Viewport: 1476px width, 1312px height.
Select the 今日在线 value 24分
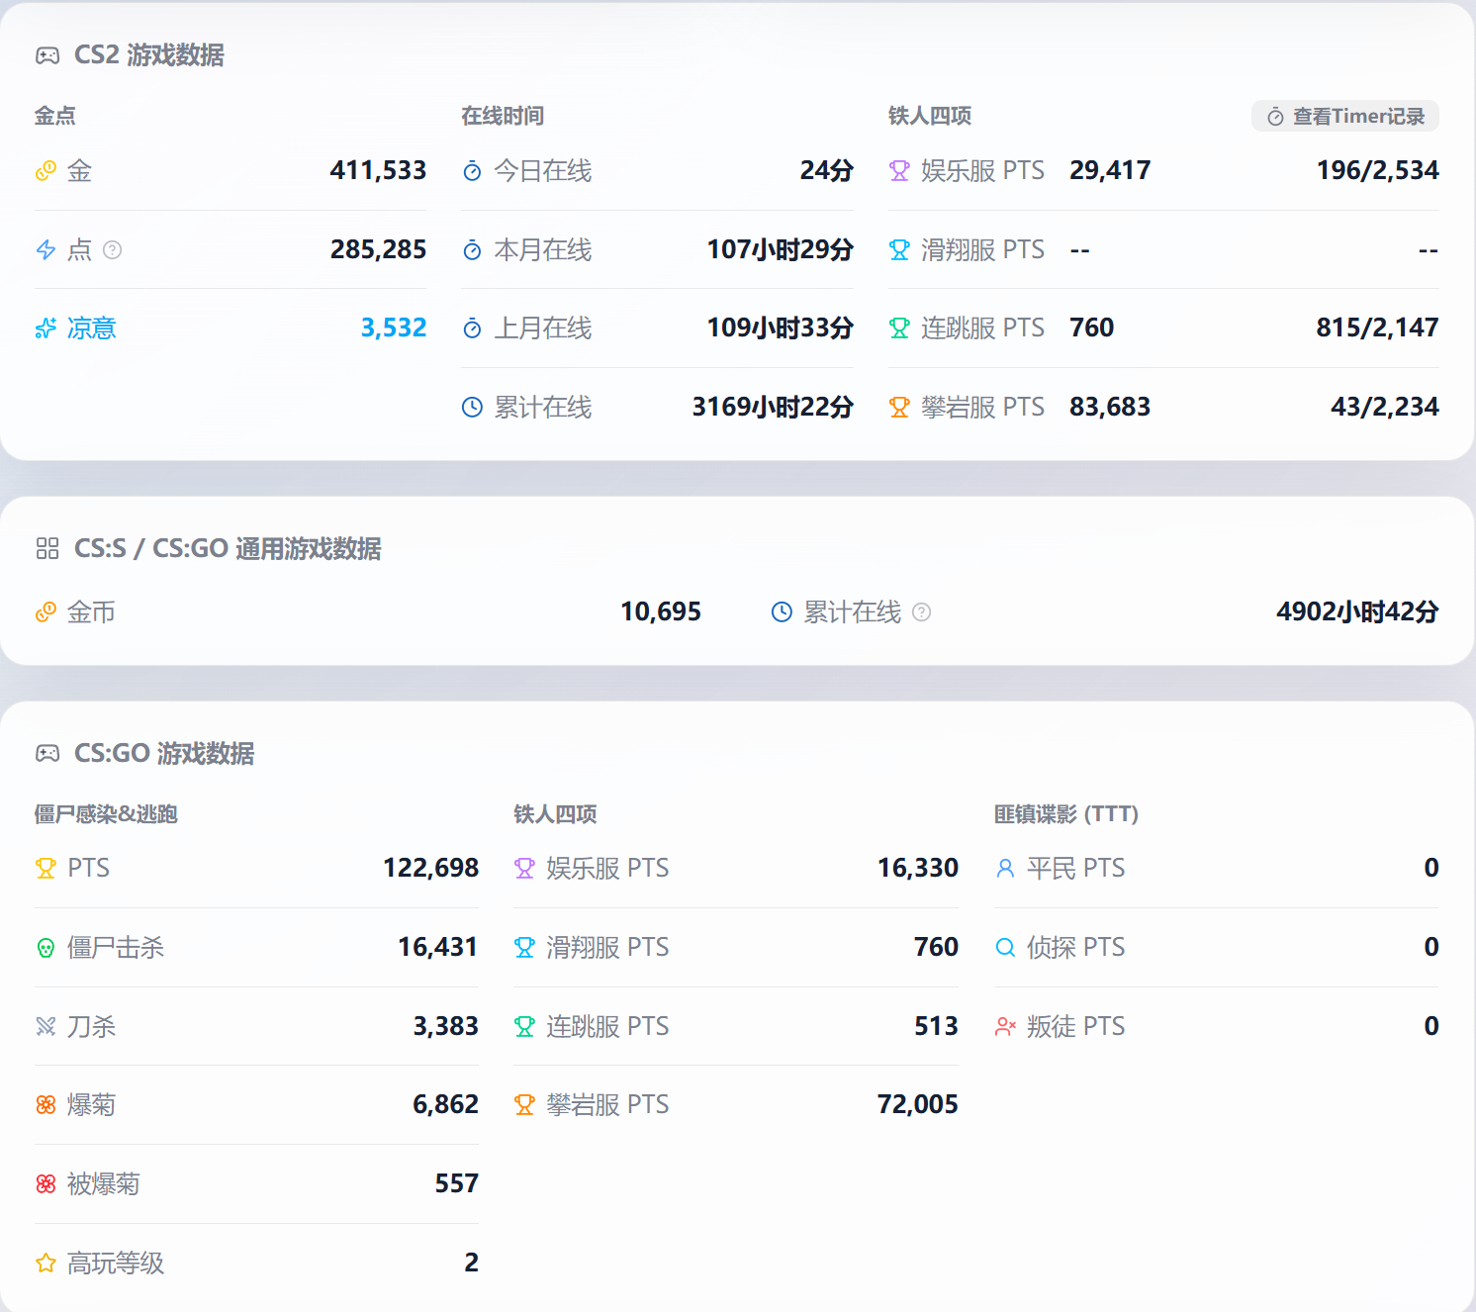[827, 170]
